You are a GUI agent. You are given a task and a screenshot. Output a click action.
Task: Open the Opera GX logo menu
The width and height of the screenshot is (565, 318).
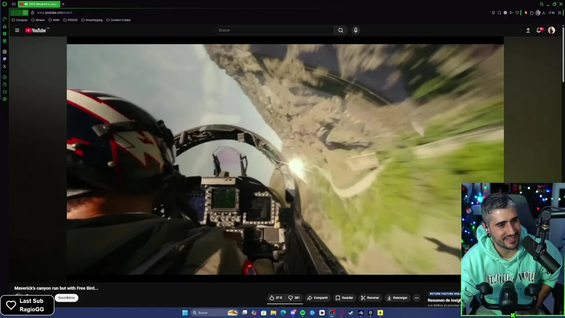coord(4,4)
